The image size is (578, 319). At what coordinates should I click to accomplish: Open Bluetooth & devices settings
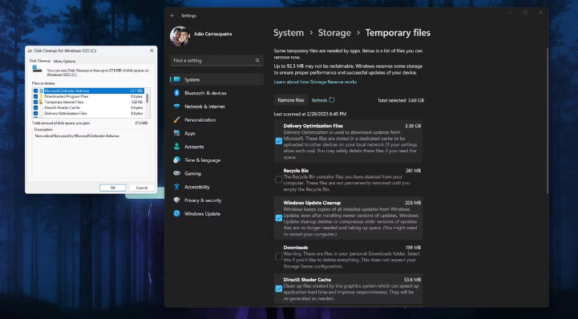[x=205, y=93]
